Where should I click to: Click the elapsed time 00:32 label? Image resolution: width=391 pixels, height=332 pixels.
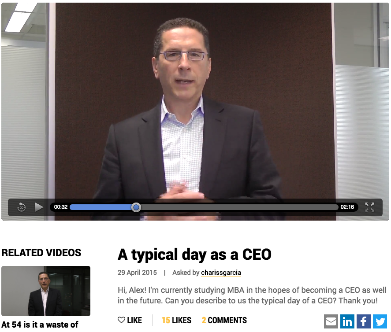pos(60,207)
